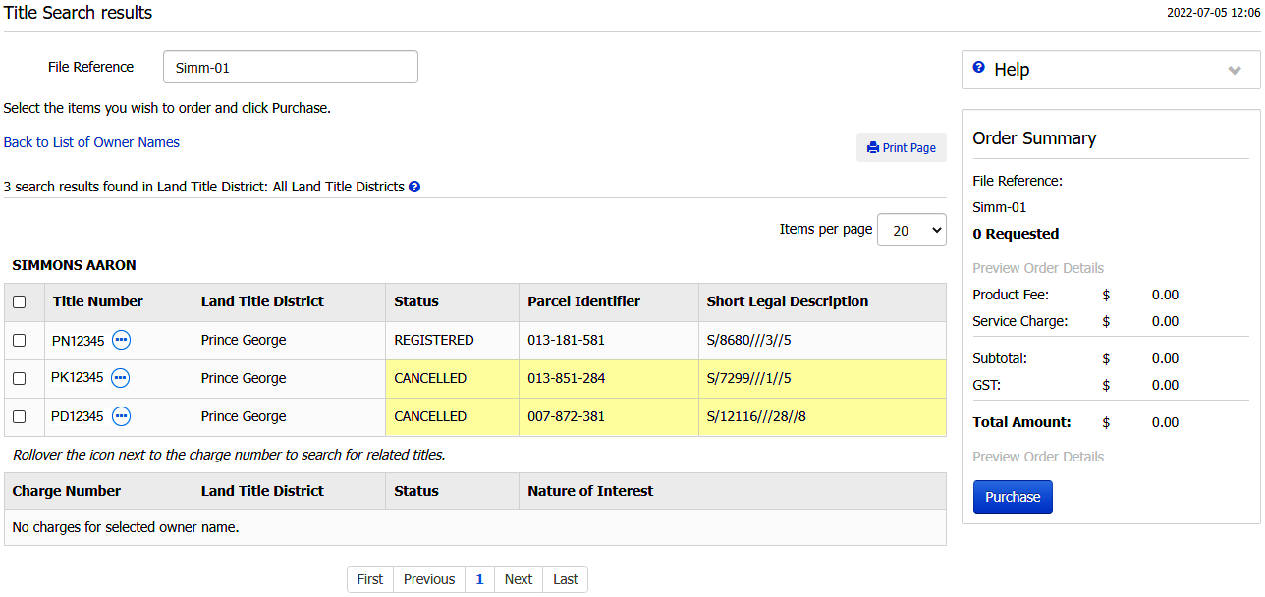Open the Items per page dropdown

coord(911,230)
